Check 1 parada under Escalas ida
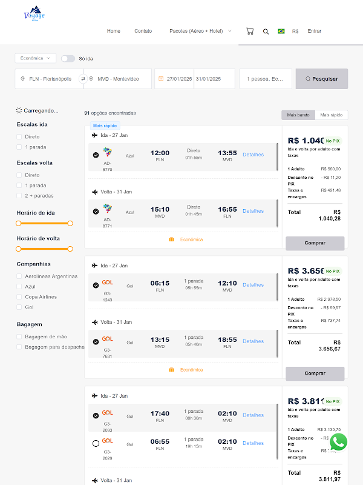Image resolution: width=363 pixels, height=485 pixels. tap(19, 147)
